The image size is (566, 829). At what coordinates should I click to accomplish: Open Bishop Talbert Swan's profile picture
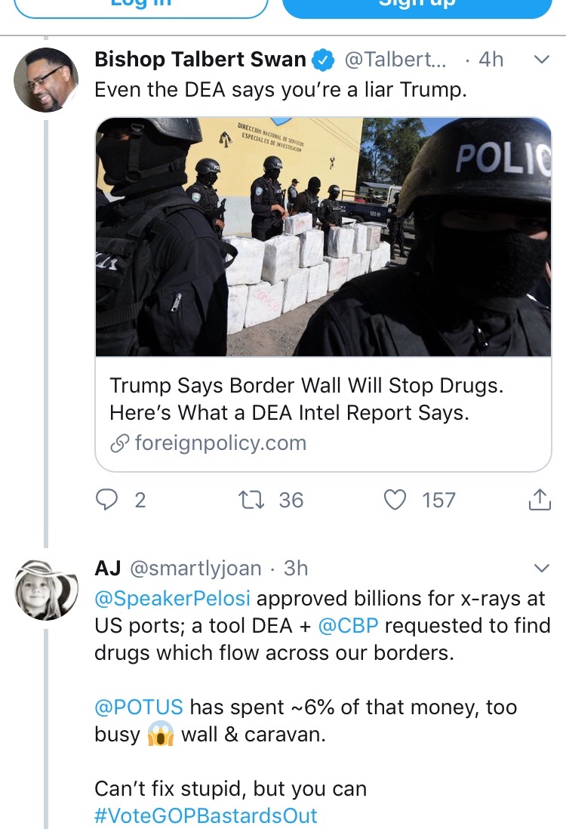click(46, 80)
